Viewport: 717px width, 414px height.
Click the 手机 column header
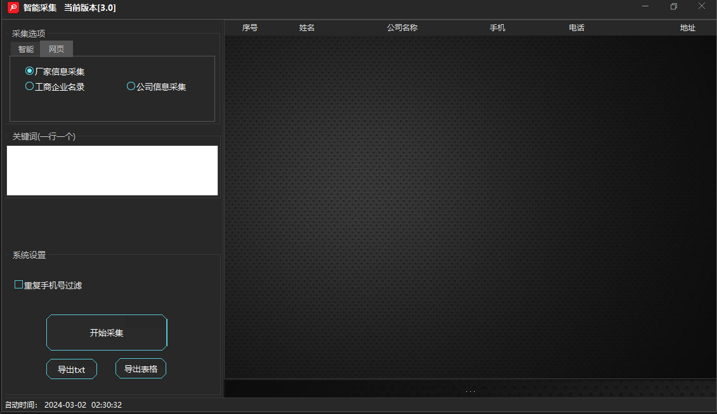pos(497,28)
